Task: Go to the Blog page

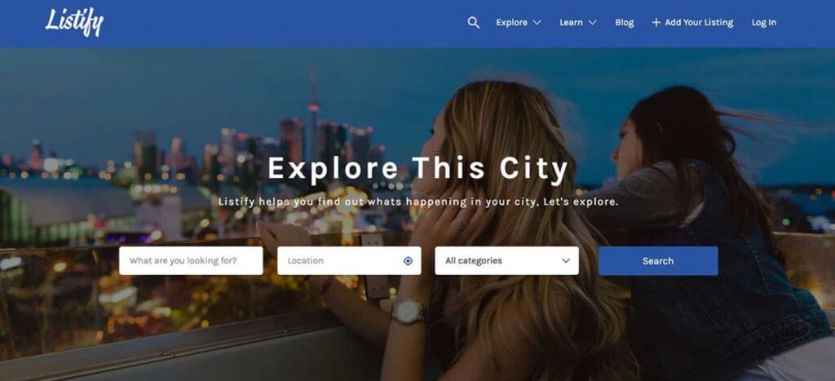Action: (624, 22)
